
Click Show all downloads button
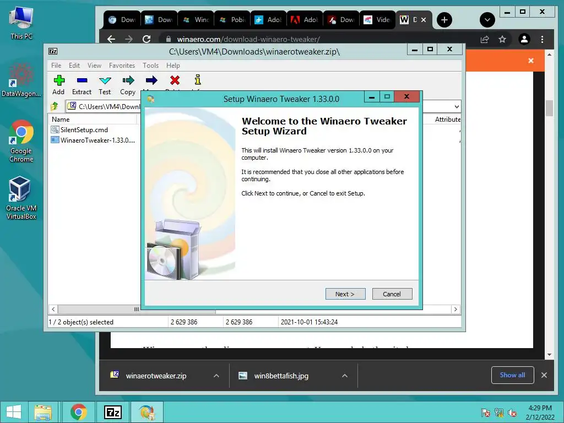pos(513,375)
